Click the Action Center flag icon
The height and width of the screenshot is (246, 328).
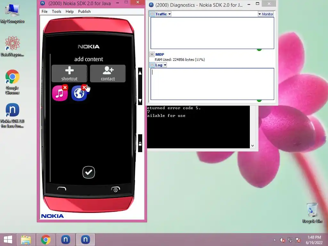click(298, 240)
